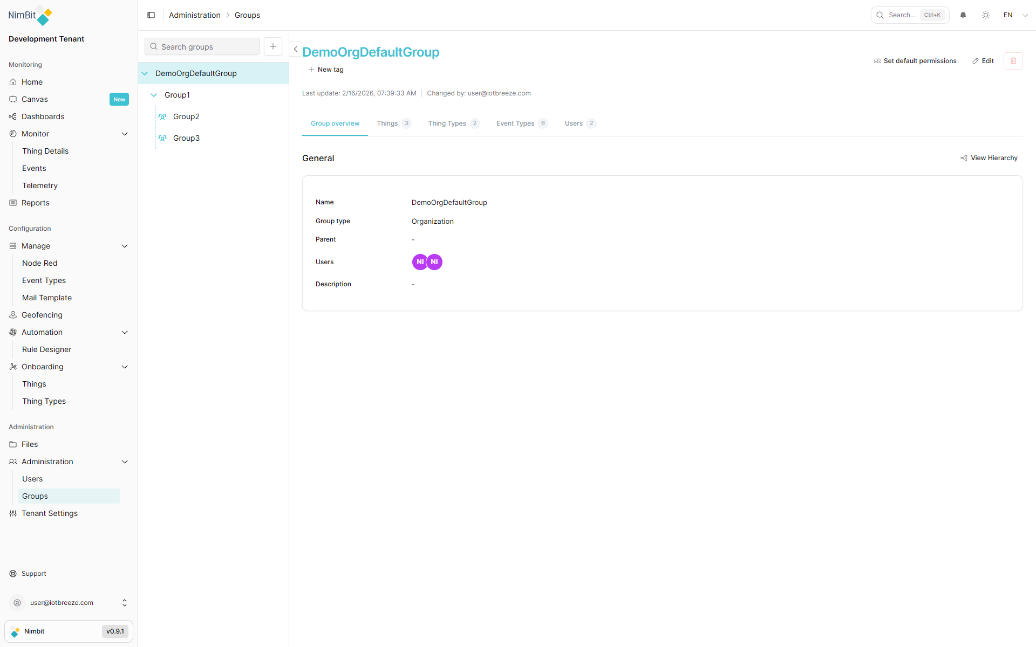Collapse the Monitor sidebar section

(125, 134)
